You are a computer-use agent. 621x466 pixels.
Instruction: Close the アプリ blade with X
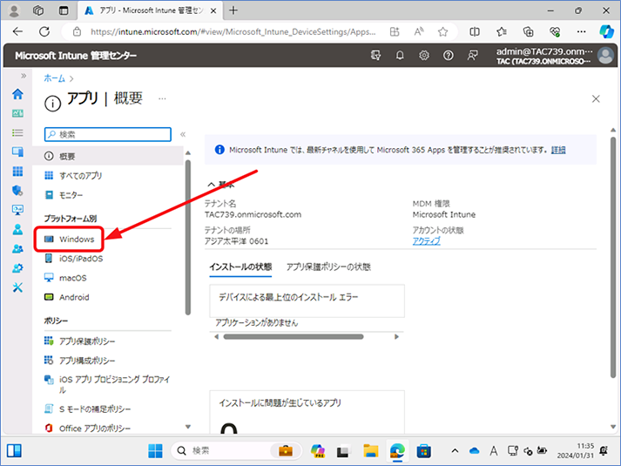tap(596, 99)
